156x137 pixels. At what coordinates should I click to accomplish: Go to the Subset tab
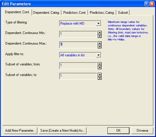tap(123, 12)
